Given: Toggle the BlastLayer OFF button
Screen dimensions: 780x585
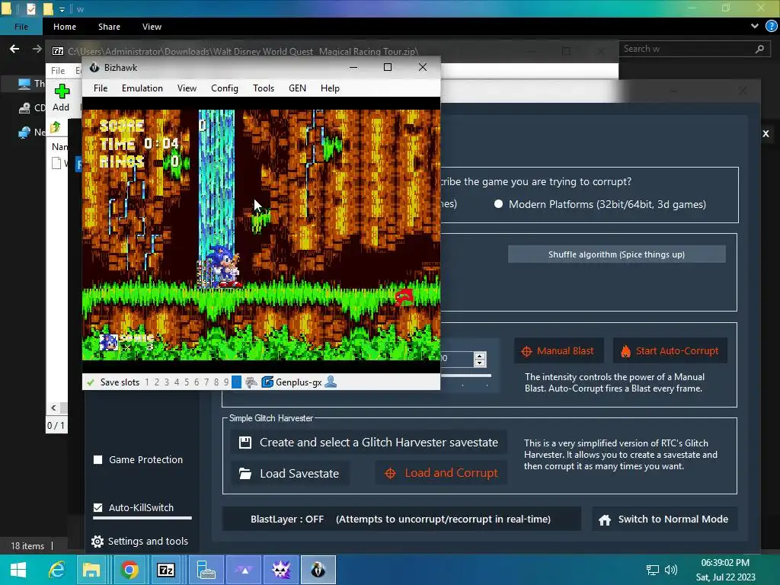Looking at the screenshot, I should (x=401, y=519).
